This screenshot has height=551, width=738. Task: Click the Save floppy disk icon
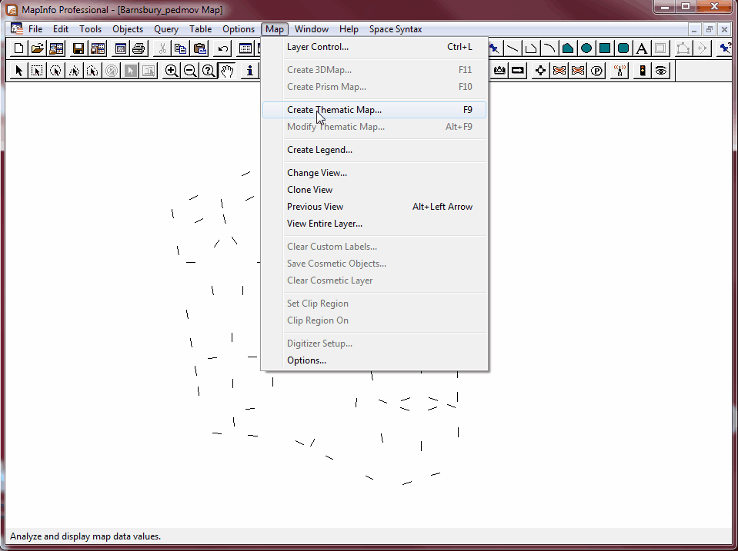tap(78, 48)
